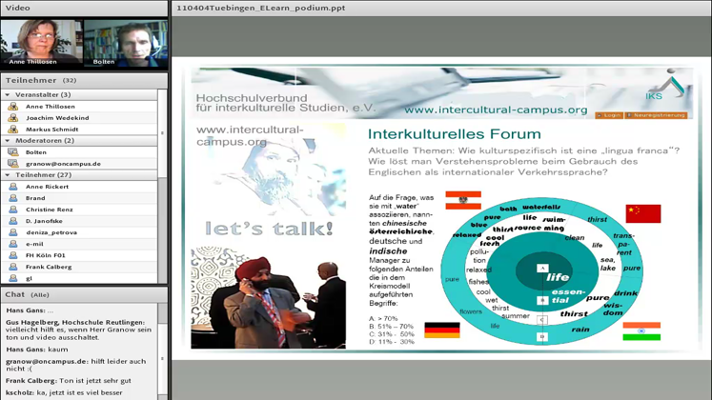Open www.intercultural-campus.org banner link
The width and height of the screenshot is (712, 400).
(x=496, y=110)
